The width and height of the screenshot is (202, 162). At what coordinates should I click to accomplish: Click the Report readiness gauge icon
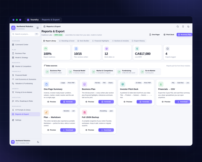coord(46,49)
